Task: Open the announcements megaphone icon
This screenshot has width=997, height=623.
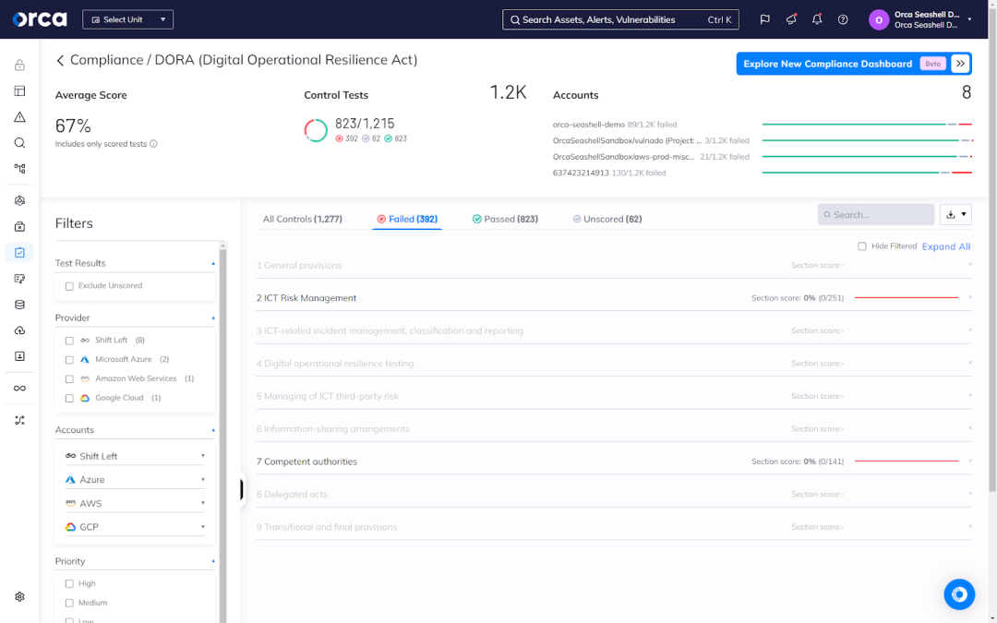Action: (x=791, y=19)
